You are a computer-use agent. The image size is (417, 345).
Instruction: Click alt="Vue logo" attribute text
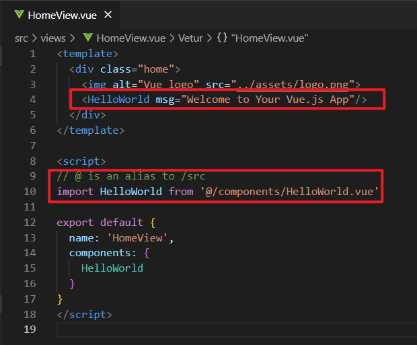155,85
